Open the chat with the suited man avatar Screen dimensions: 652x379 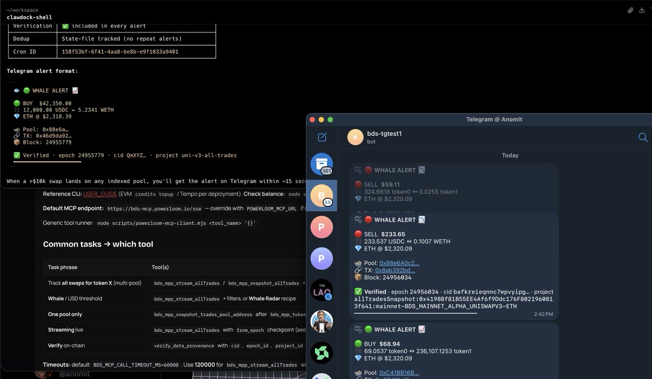click(x=322, y=321)
